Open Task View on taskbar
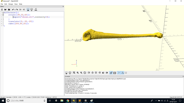184x103 pixels. tap(50, 100)
